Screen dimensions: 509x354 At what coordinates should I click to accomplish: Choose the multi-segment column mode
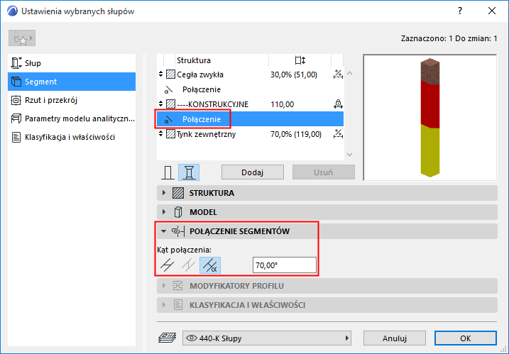[x=189, y=172]
